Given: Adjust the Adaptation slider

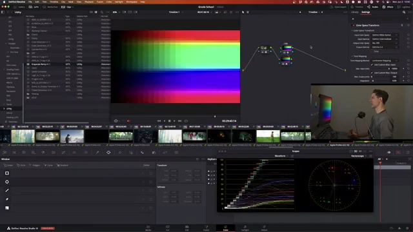Looking at the screenshot, I should click(x=380, y=81).
